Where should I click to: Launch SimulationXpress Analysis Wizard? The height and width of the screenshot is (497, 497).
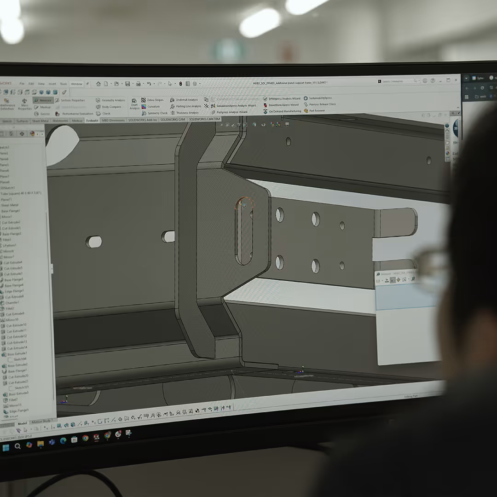[x=234, y=105]
